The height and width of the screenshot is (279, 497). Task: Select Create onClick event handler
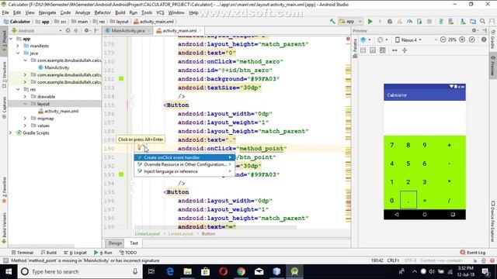185,157
